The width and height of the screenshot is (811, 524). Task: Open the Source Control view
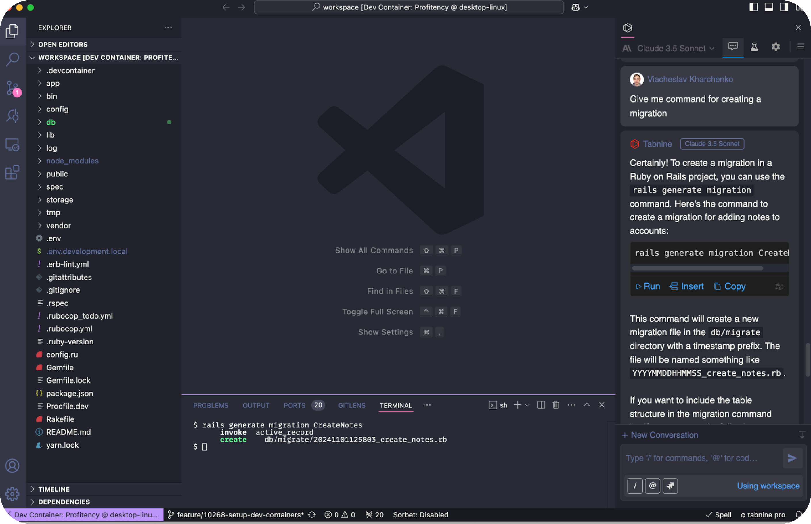pyautogui.click(x=13, y=88)
